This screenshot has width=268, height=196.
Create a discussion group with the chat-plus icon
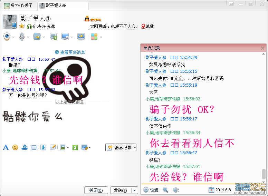tap(53, 36)
